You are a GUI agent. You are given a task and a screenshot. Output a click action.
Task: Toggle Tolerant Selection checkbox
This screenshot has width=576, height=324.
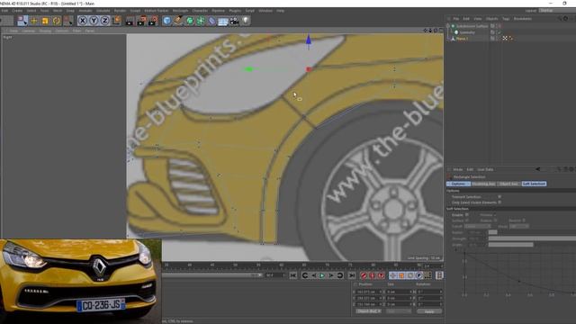pyautogui.click(x=499, y=197)
